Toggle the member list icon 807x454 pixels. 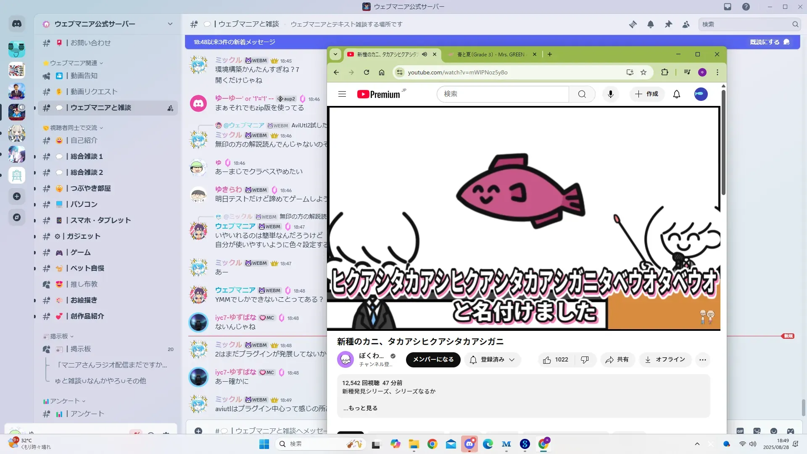click(686, 24)
